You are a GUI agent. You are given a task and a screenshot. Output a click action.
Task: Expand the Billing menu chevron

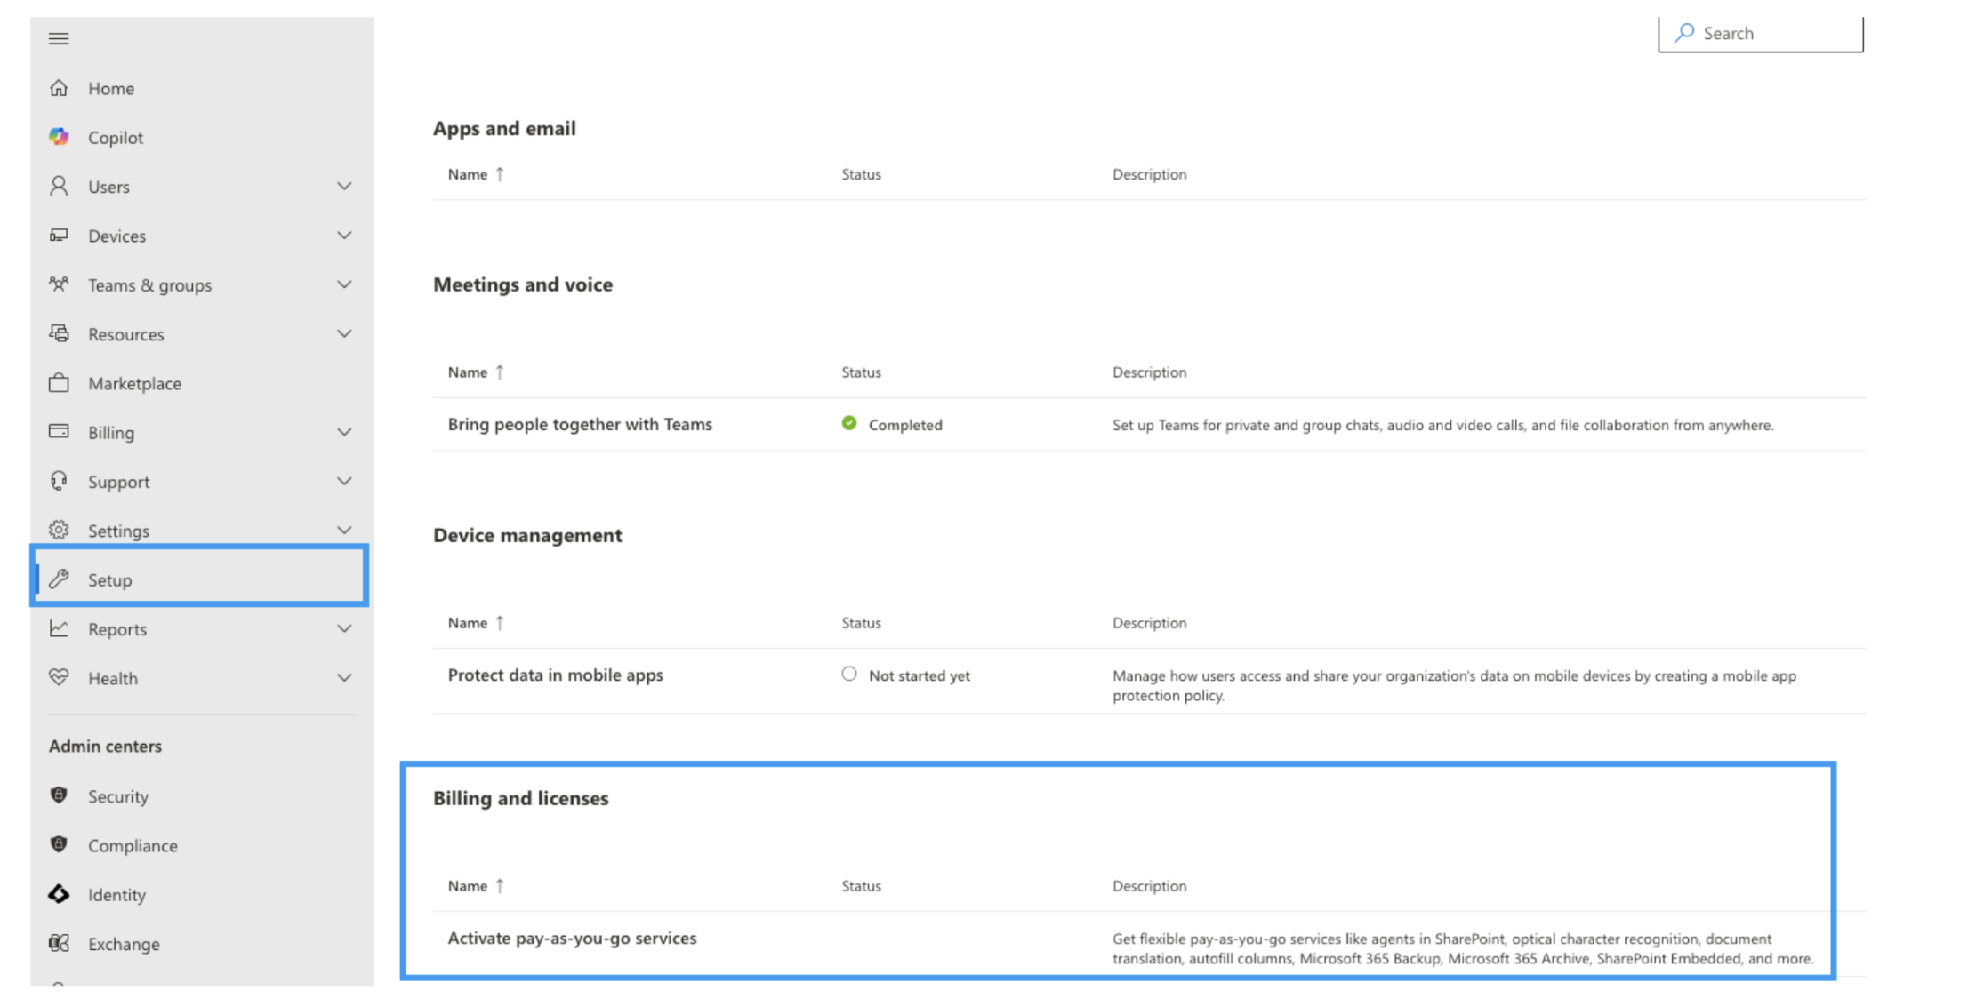pos(344,432)
